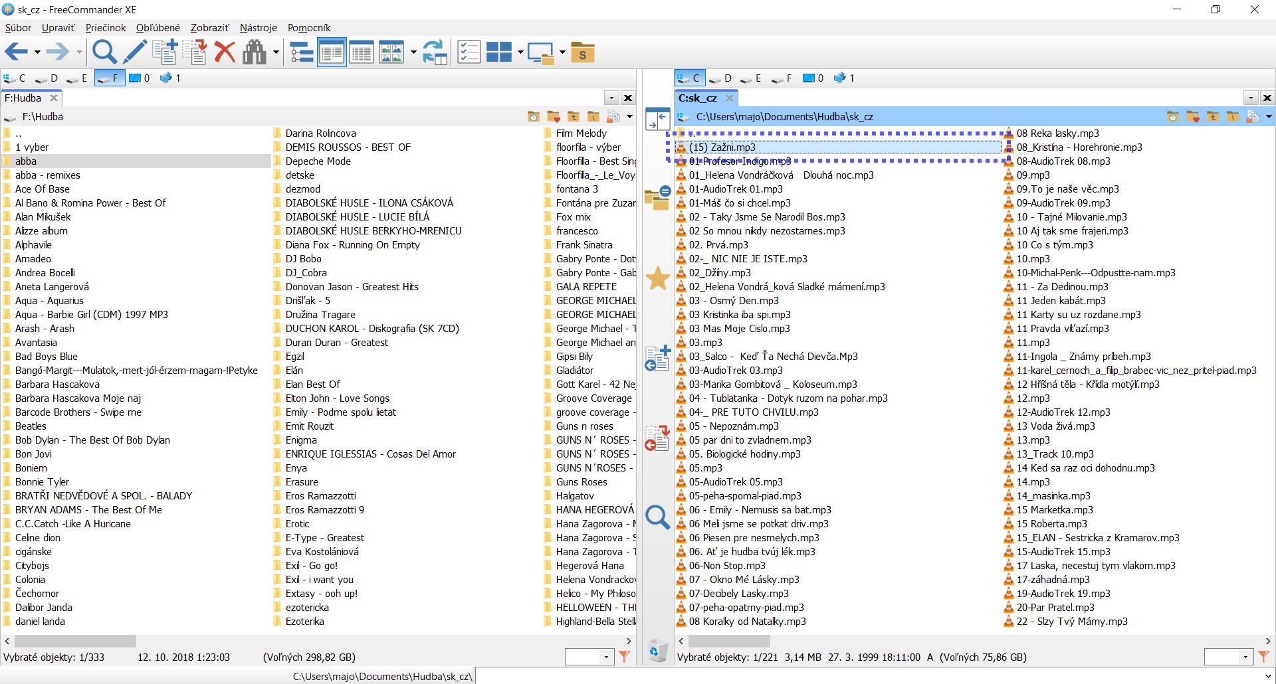Open the Nástroje menu
Image resolution: width=1276 pixels, height=684 pixels.
click(259, 27)
